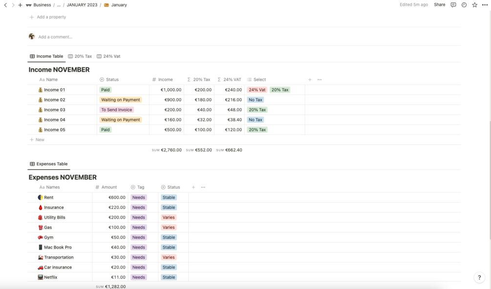The height and width of the screenshot is (289, 491).
Task: Open the 20% Tax column header menu
Action: (199, 80)
